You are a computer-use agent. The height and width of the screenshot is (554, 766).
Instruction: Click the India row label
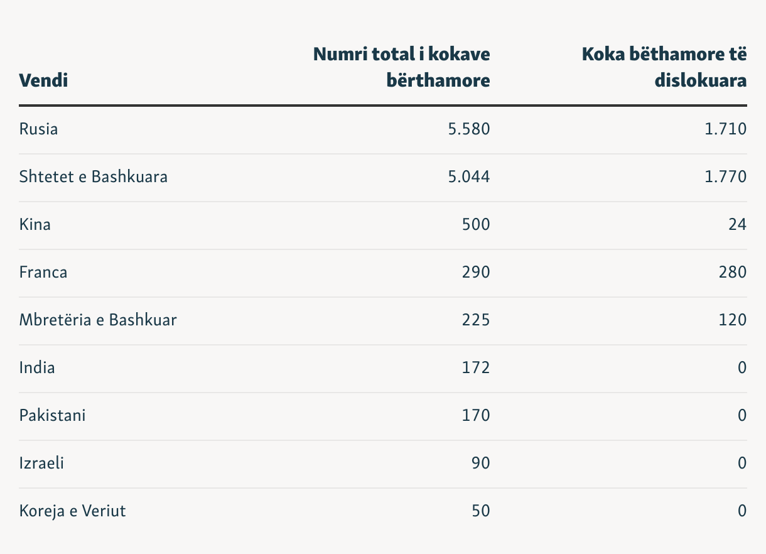pos(37,367)
